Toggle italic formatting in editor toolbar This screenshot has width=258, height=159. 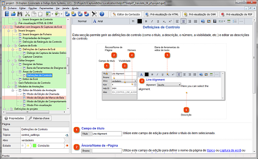152,21
